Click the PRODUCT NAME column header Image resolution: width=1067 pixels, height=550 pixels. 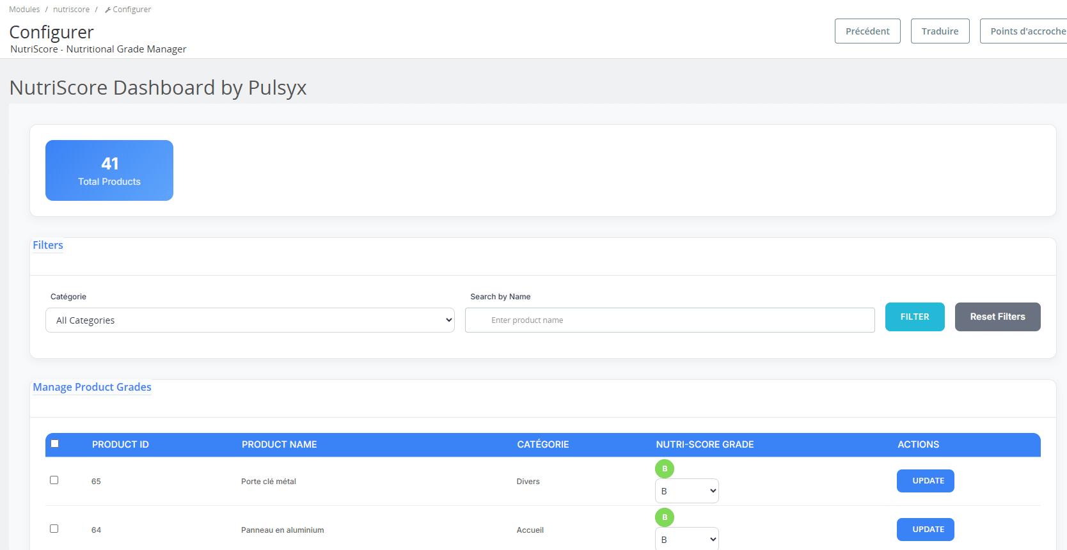(280, 444)
